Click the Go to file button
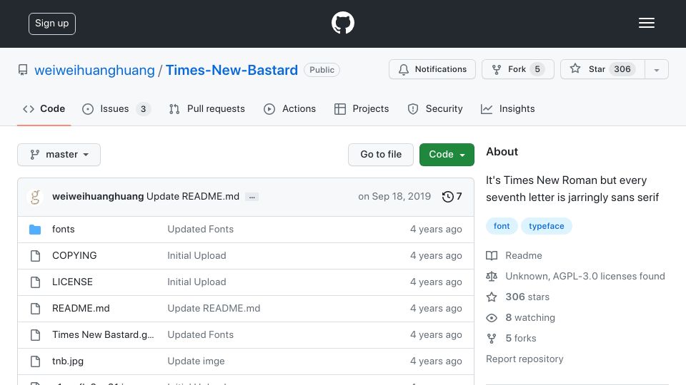Viewport: 686px width, 385px height. click(381, 155)
